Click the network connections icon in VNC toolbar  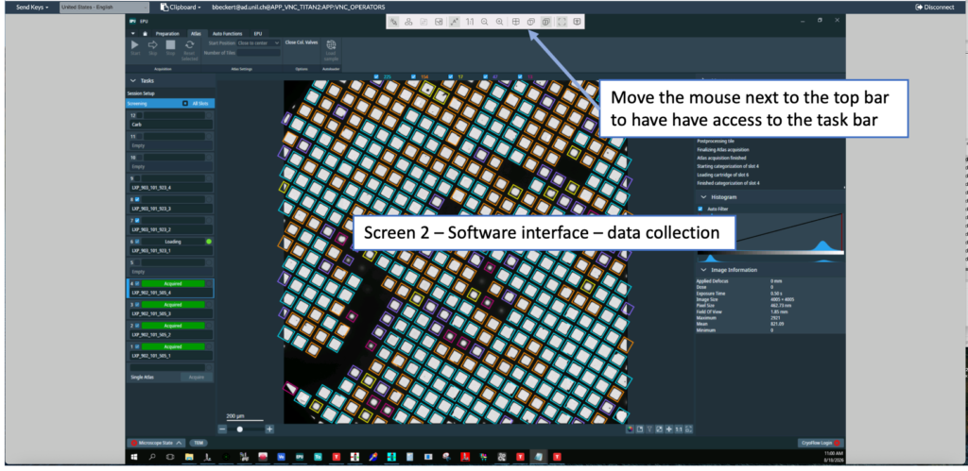(x=408, y=22)
